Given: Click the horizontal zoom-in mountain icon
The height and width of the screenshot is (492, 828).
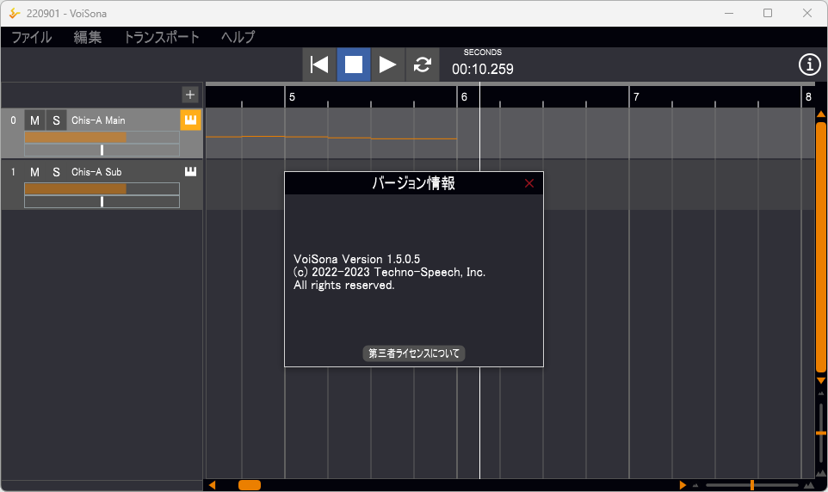Looking at the screenshot, I should pos(808,485).
